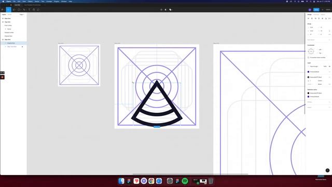Select the Move tool
This screenshot has width=332, height=187.
[x=8, y=9]
